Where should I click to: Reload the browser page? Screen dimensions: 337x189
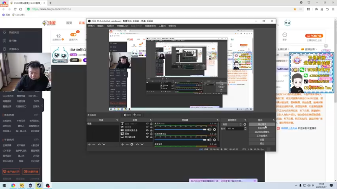pos(15,9)
